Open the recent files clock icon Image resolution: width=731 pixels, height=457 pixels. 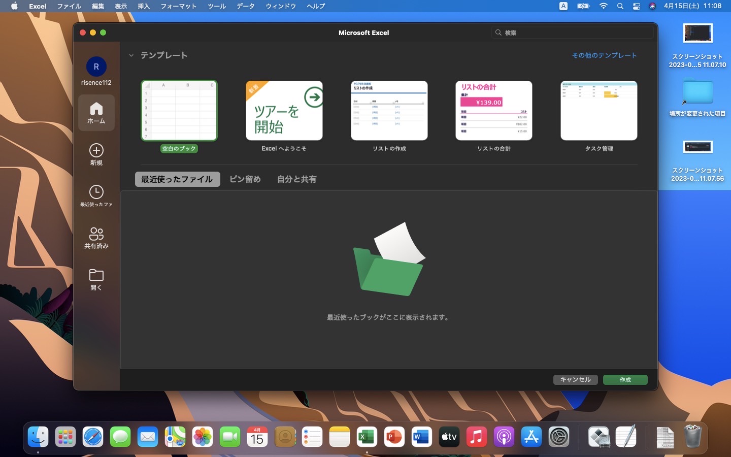pos(96,192)
